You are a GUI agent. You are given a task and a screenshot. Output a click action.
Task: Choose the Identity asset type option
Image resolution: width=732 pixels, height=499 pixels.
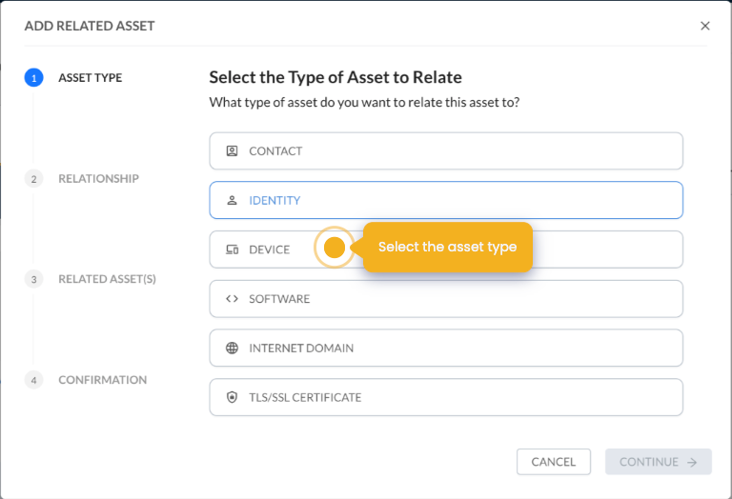click(445, 201)
